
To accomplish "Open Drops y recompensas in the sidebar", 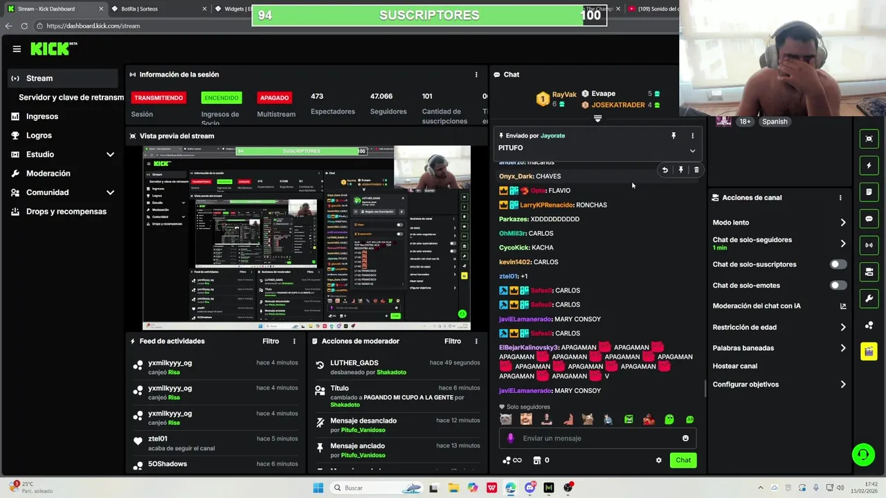I will [66, 212].
